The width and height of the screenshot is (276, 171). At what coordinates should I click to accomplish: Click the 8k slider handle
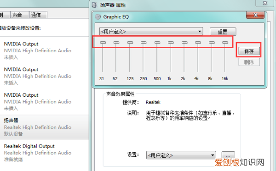click(212, 43)
